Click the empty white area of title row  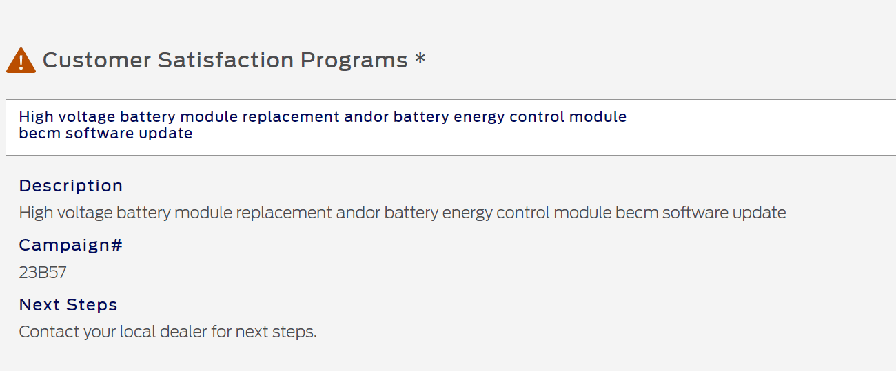pyautogui.click(x=758, y=127)
